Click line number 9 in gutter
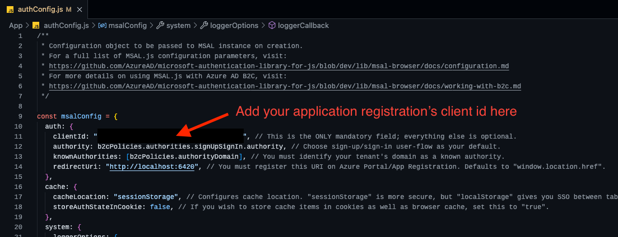618x237 pixels. (x=20, y=116)
